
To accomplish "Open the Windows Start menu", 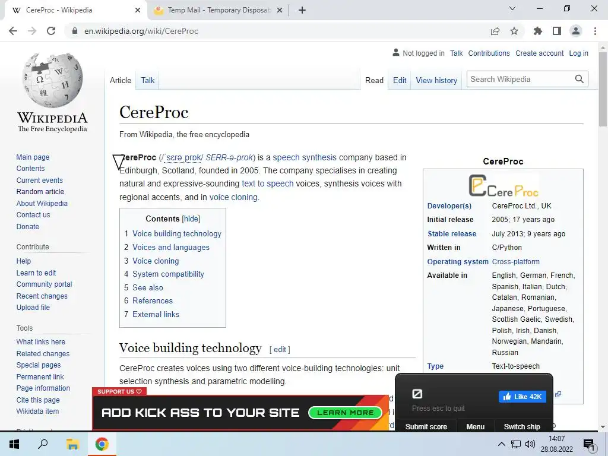I will (x=14, y=444).
